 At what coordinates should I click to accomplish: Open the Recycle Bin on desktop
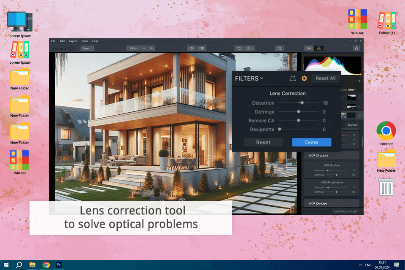(386, 186)
